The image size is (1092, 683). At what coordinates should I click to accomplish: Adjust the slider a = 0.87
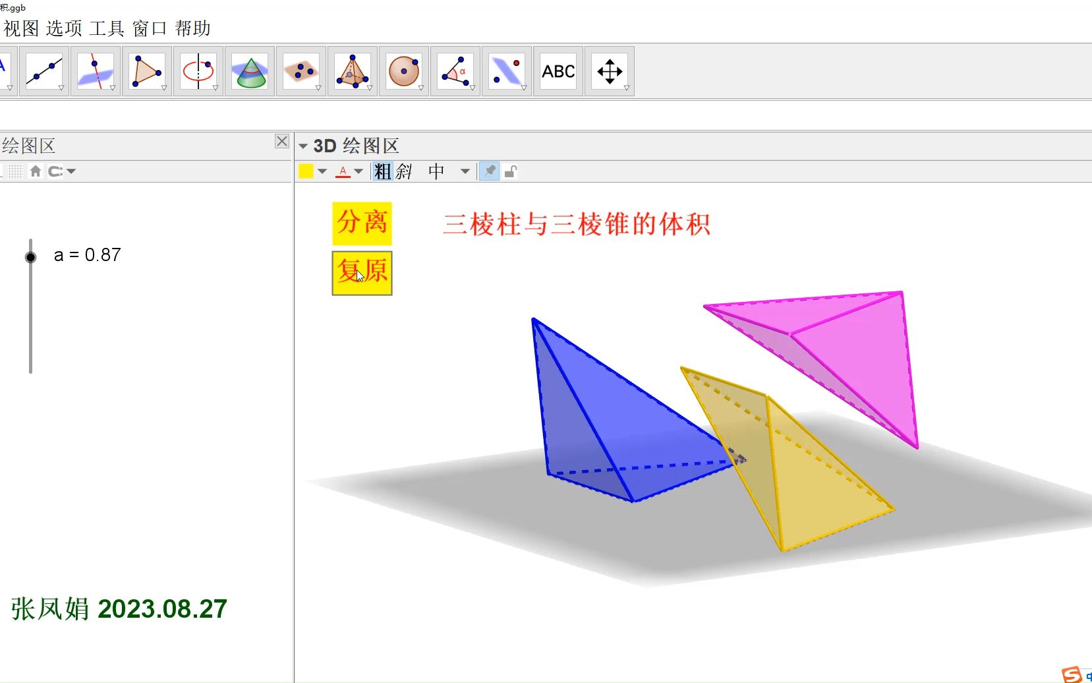pos(30,256)
